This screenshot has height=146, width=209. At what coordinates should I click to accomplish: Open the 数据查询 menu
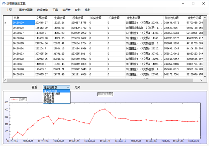tap(42, 10)
